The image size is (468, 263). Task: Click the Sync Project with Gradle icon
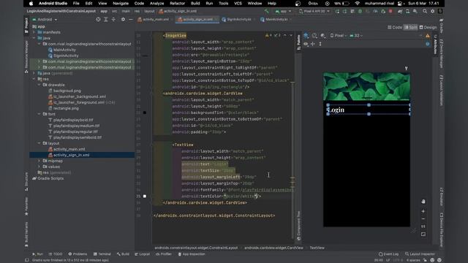click(x=400, y=12)
